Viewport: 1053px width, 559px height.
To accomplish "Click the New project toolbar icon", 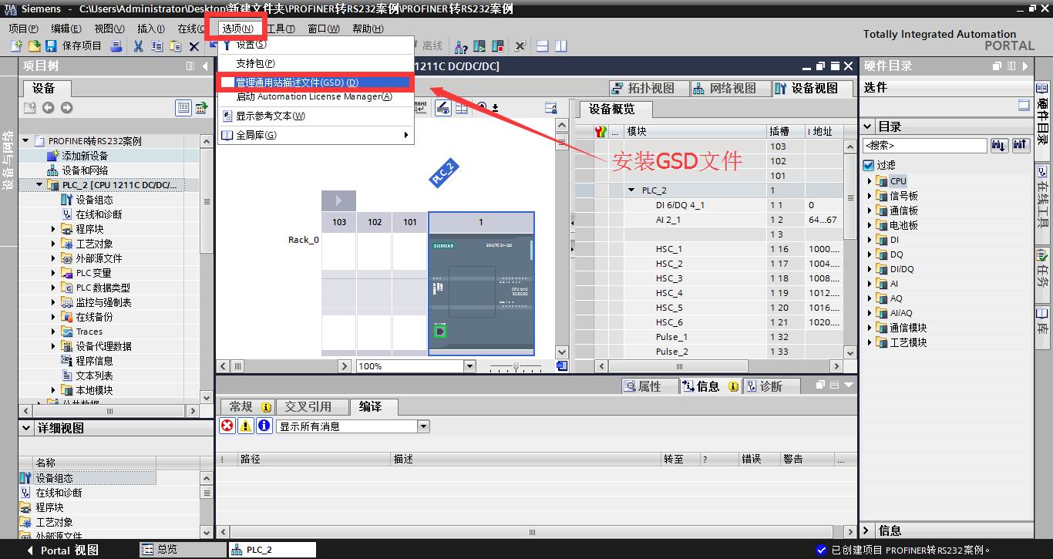I will [15, 46].
